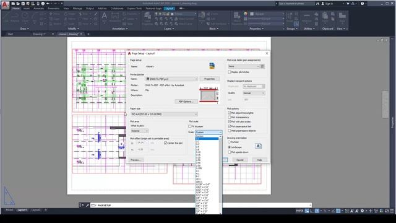This screenshot has width=396, height=223.
Task: Expand the Modify panel flyout
Action: coord(73,28)
